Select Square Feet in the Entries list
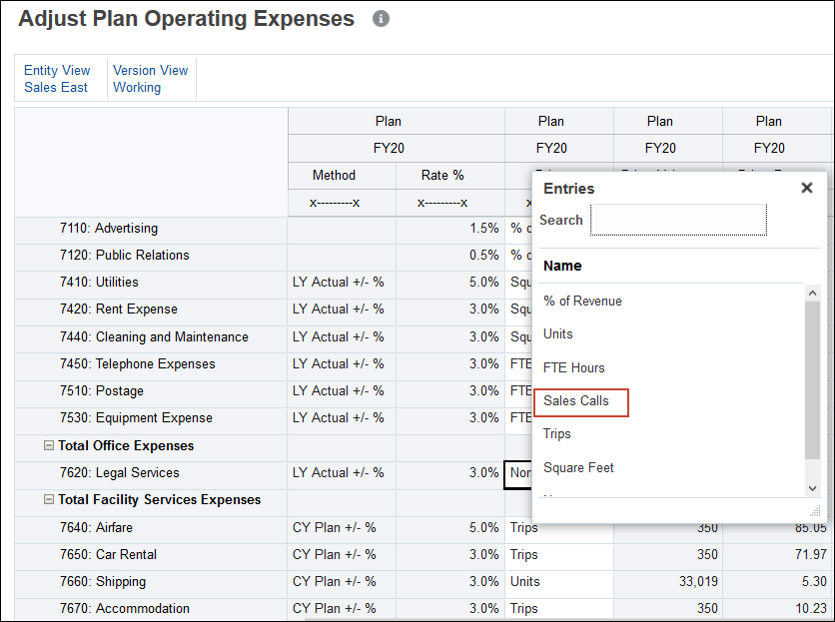The height and width of the screenshot is (622, 835). (x=579, y=467)
